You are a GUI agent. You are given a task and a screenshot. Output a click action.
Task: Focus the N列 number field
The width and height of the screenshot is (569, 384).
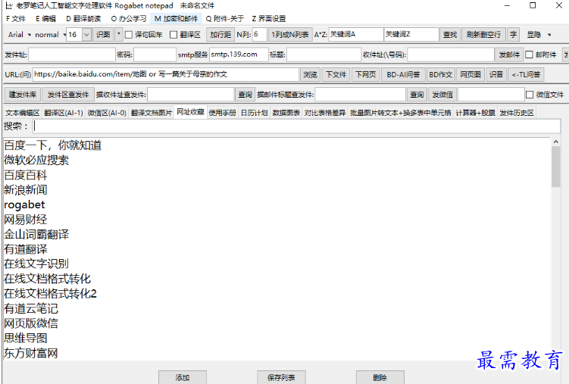coord(259,34)
